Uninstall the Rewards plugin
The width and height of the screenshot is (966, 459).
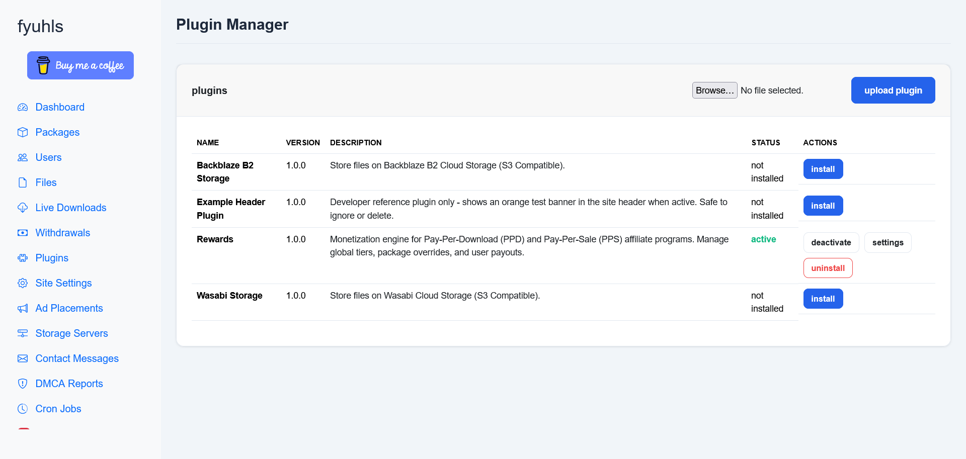click(828, 268)
